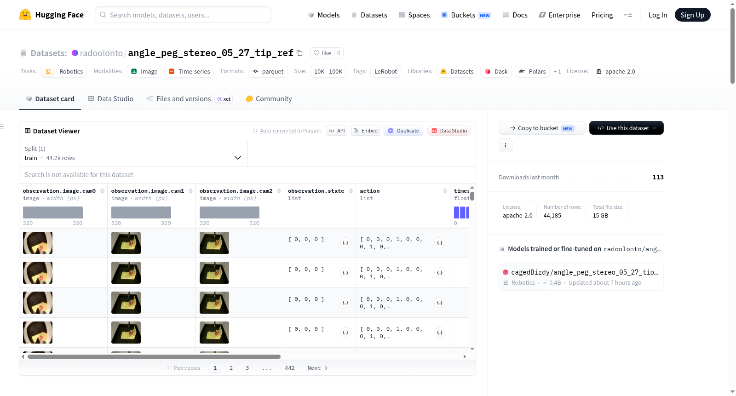Open the Split train dropdown

click(133, 153)
